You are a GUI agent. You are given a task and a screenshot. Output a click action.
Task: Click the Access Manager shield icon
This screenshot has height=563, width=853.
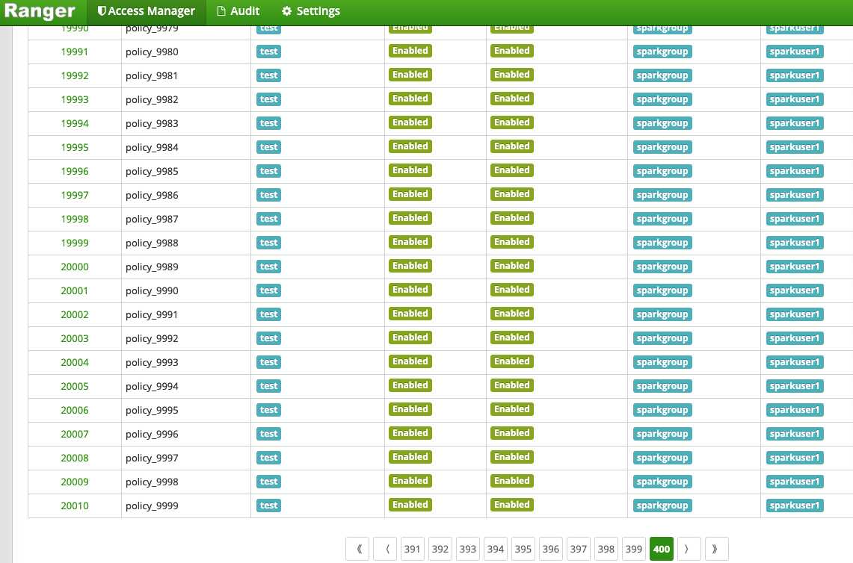pos(101,11)
